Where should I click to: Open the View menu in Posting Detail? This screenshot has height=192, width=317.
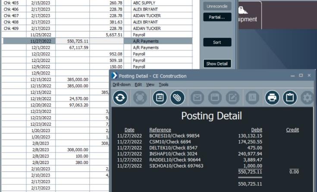coord(150,85)
